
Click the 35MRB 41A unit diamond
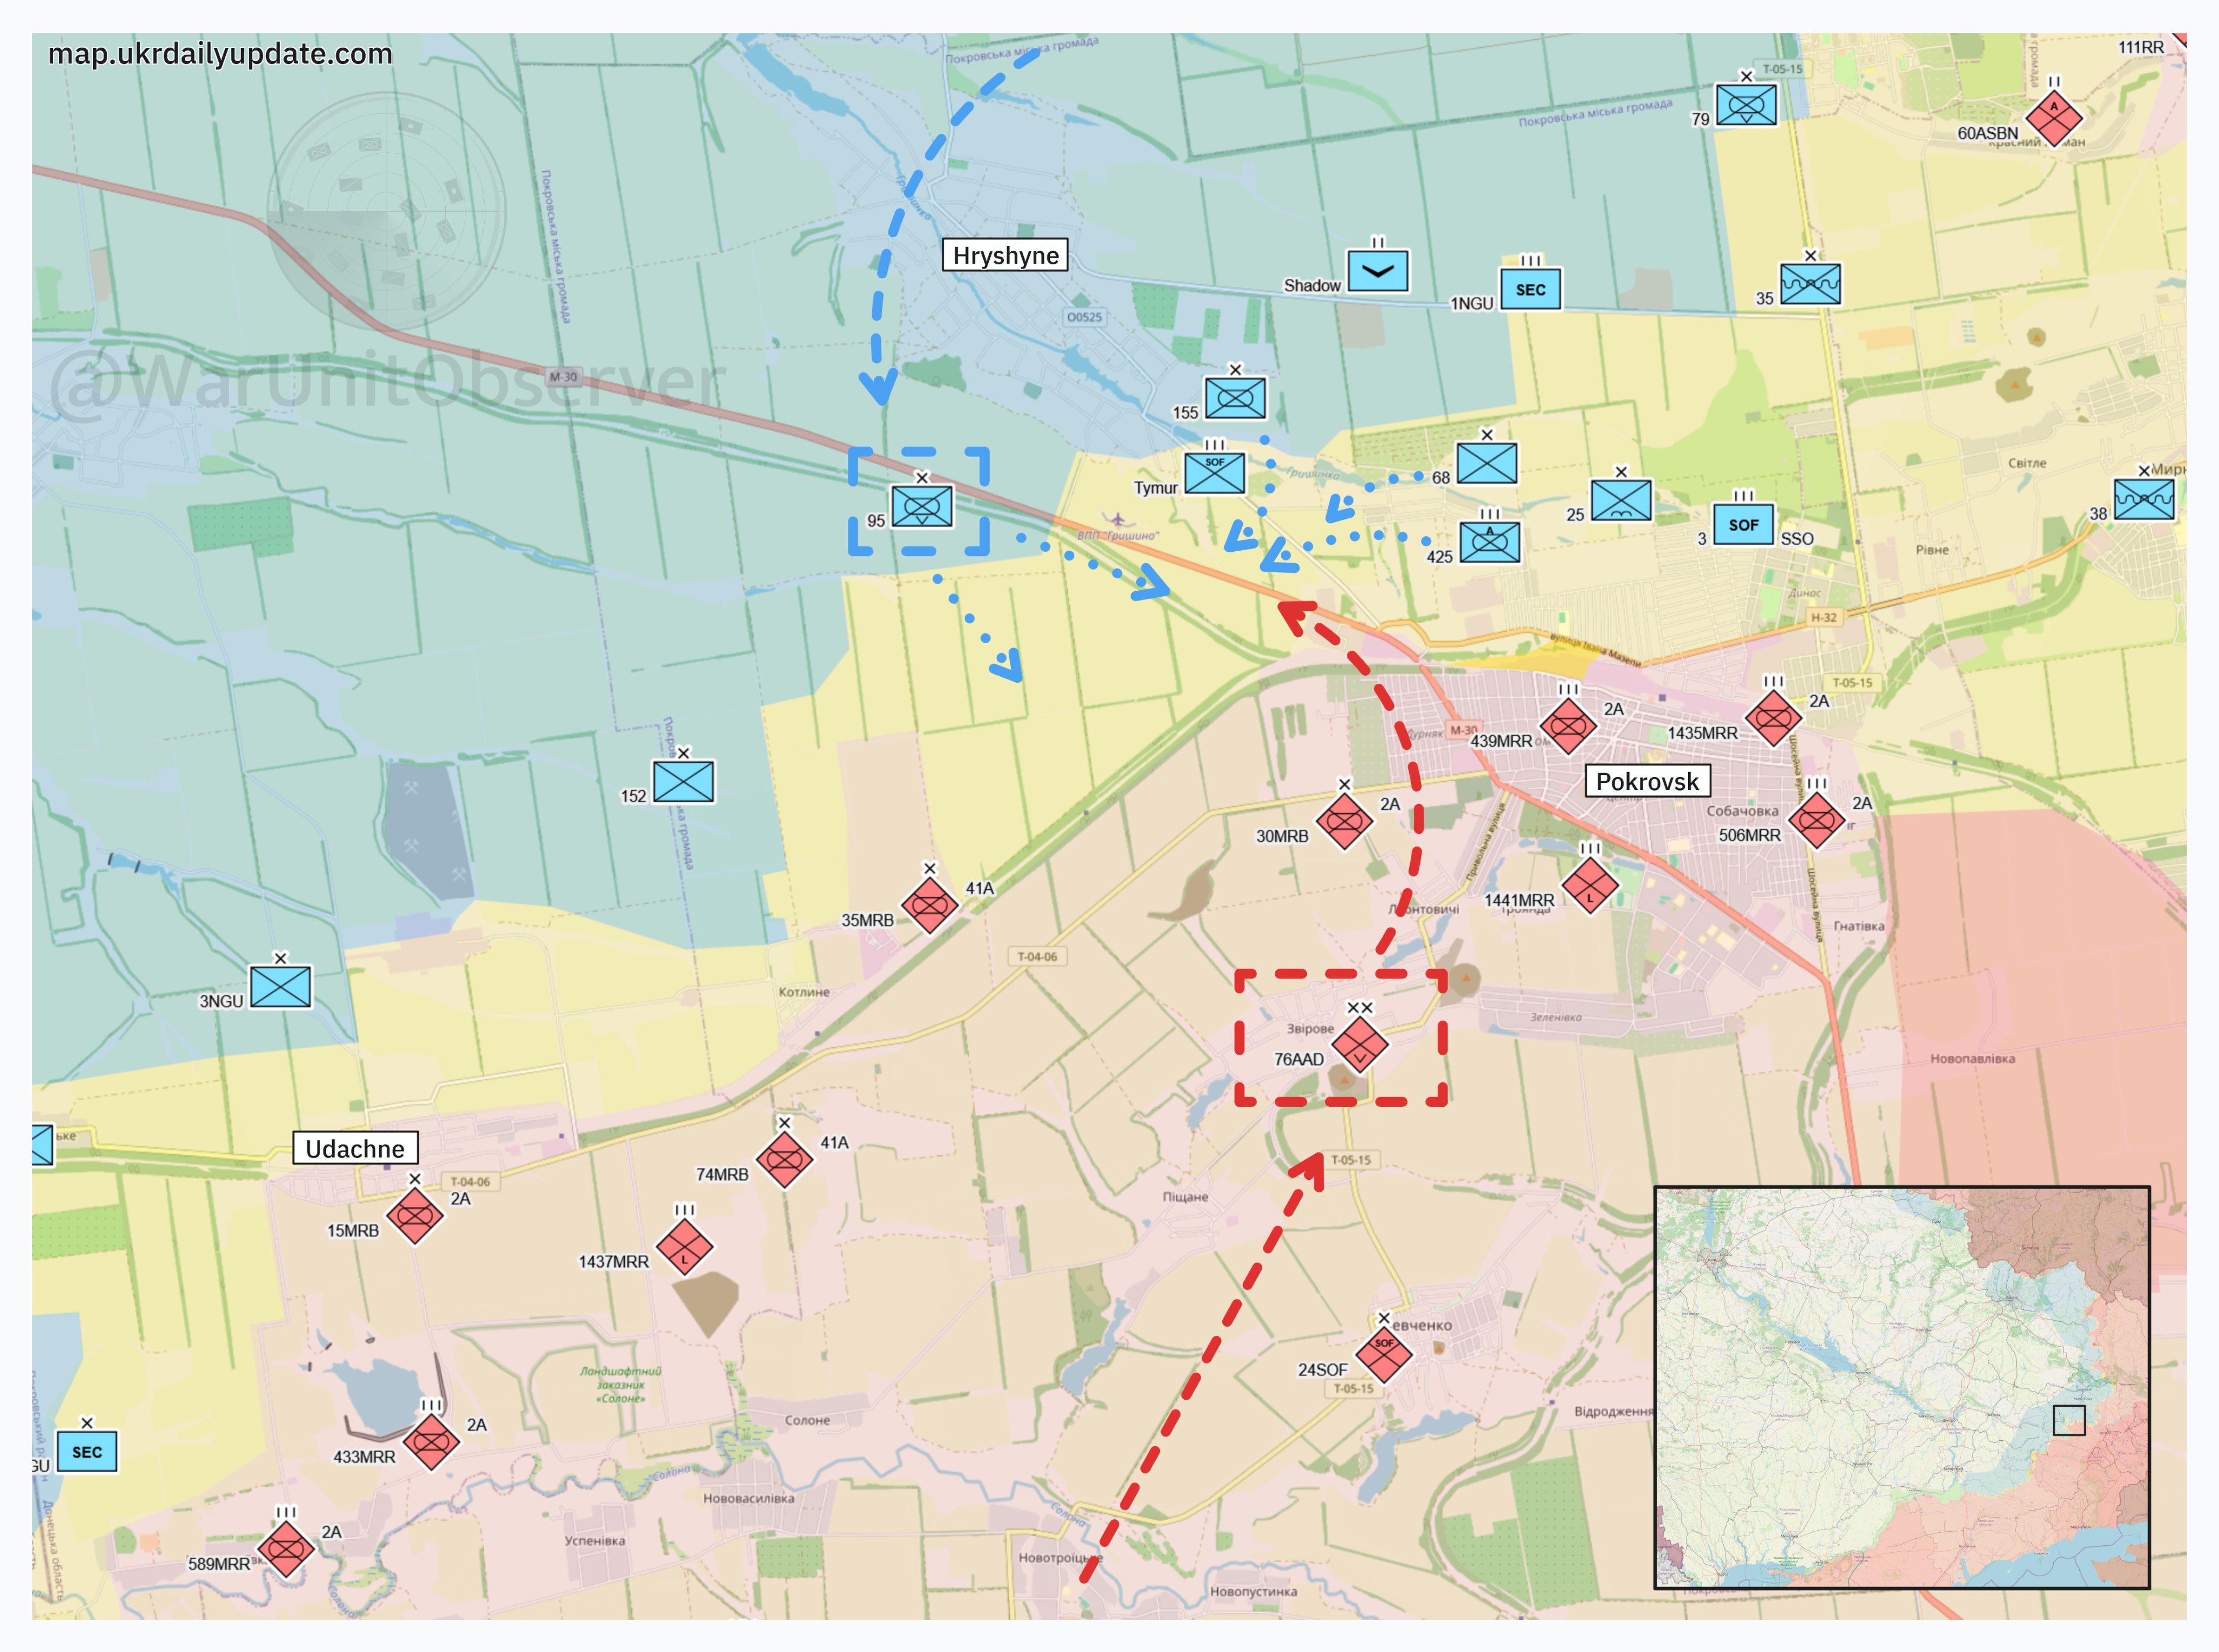point(930,905)
